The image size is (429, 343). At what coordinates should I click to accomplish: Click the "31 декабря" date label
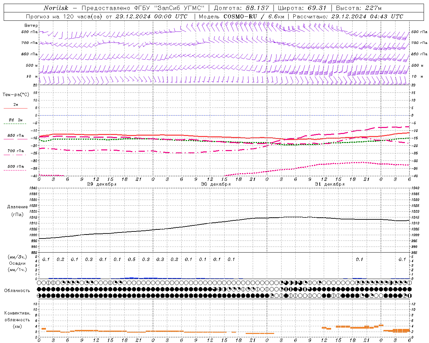point(330,184)
